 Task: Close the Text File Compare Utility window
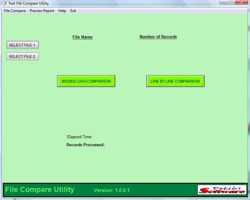[242, 2]
